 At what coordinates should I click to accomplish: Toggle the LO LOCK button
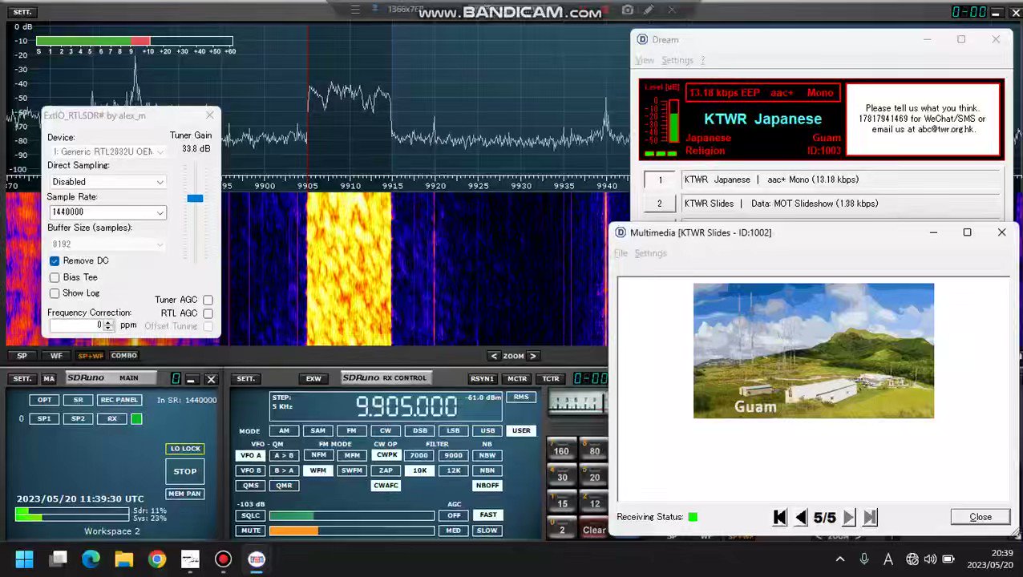point(185,449)
